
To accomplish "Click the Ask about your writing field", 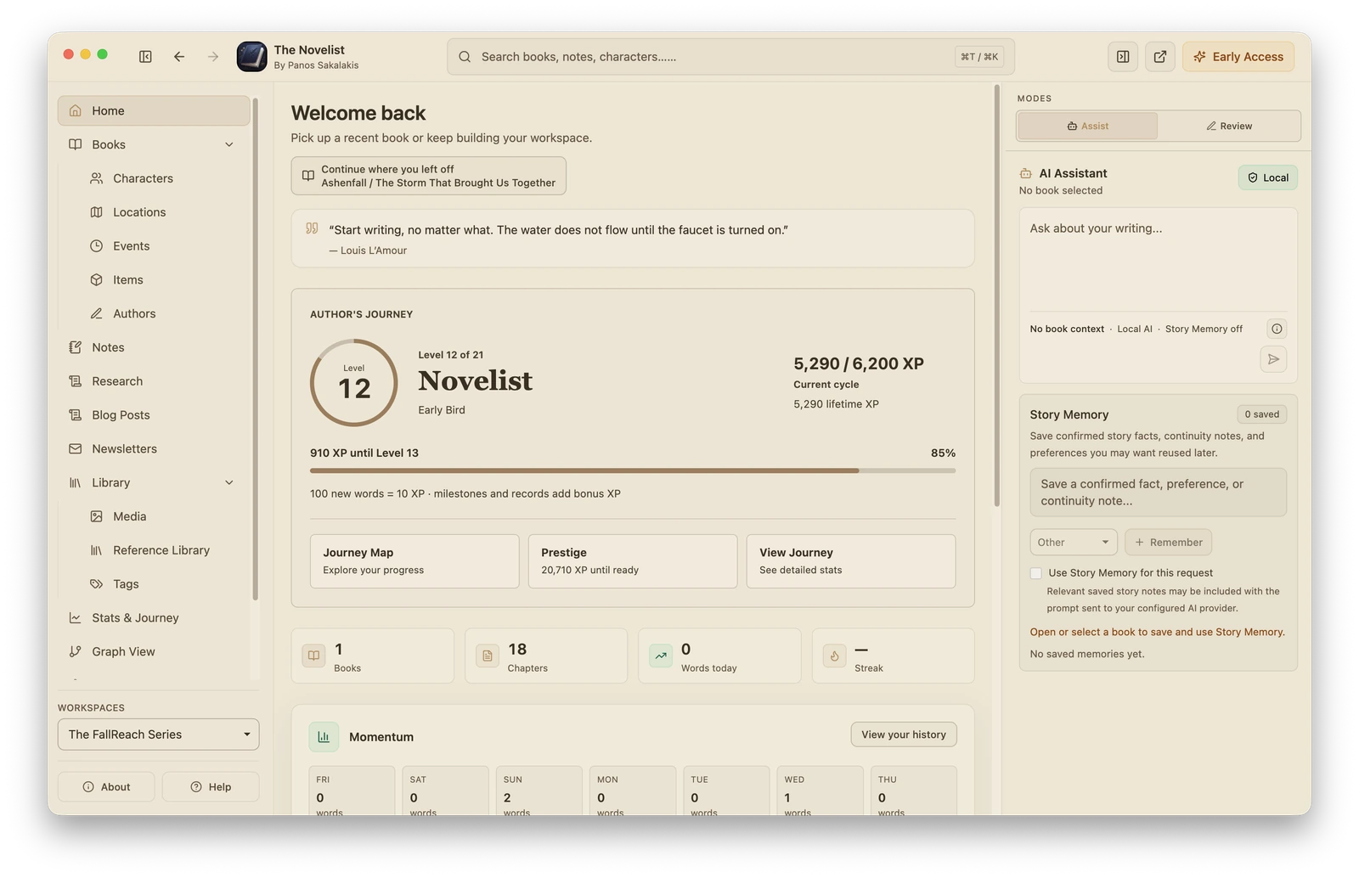I will coord(1159,261).
